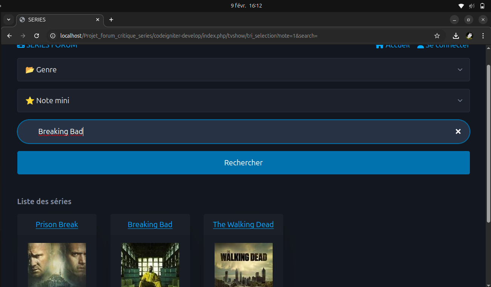The image size is (491, 287).
Task: Focus the Breaking Bad search input field
Action: pos(241,131)
